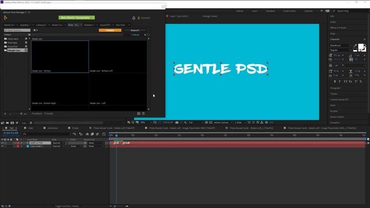Open the viewer magnification 50% dropdown

point(146,122)
